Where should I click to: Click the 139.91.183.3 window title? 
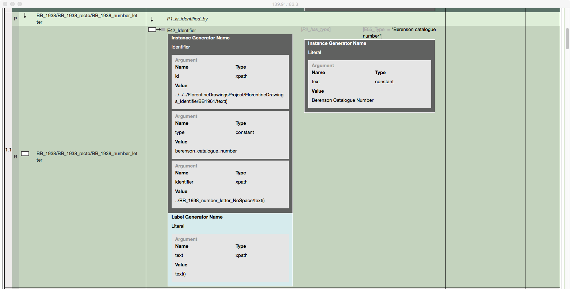coord(285,4)
